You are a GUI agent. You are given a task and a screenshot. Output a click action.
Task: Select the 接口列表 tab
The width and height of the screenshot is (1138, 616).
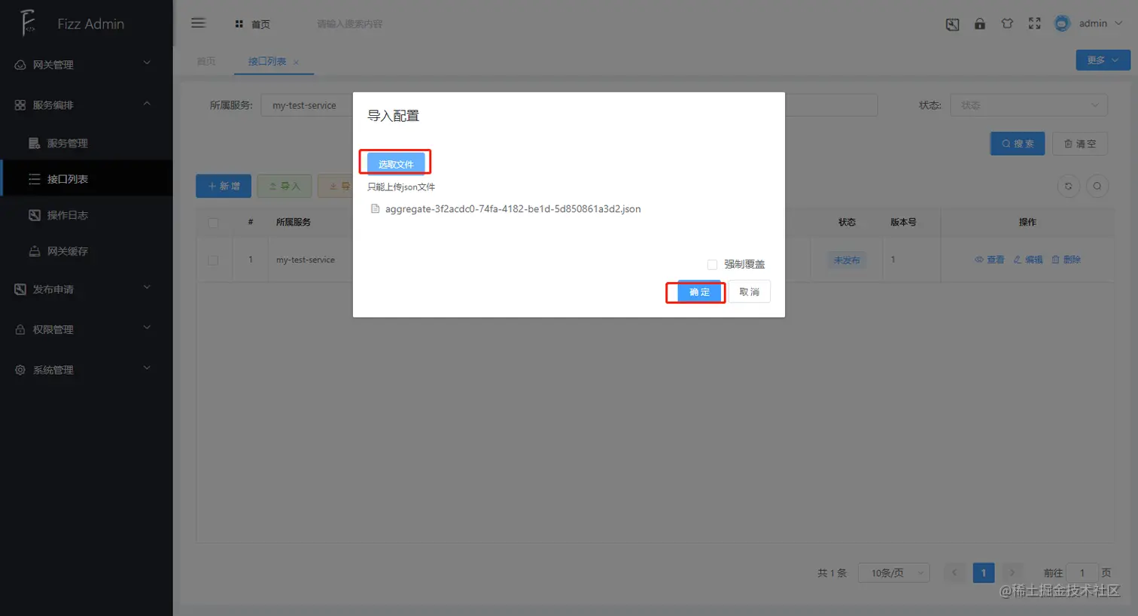tap(267, 62)
